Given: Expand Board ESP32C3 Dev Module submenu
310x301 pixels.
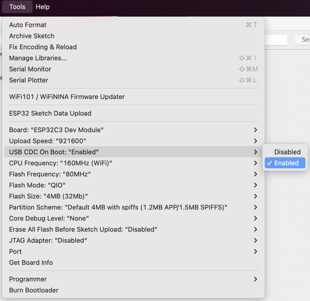Looking at the screenshot, I should point(133,130).
